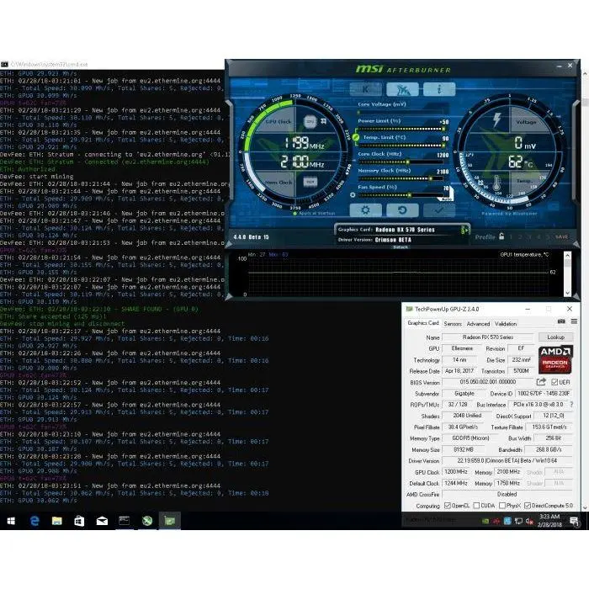Click Subvendor Gigabyte field in GPU-Z
This screenshot has height=589, width=589.
pyautogui.click(x=464, y=393)
